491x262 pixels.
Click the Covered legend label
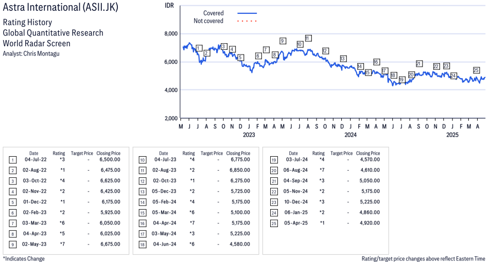[214, 13]
